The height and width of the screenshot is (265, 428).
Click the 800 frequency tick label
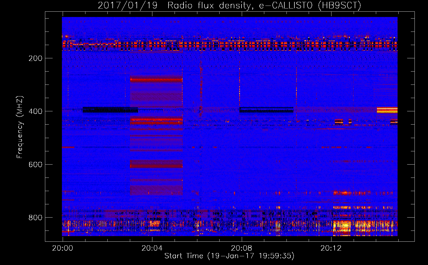35,218
